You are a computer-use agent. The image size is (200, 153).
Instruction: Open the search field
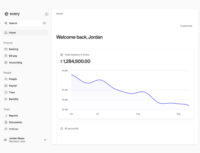click(25, 23)
